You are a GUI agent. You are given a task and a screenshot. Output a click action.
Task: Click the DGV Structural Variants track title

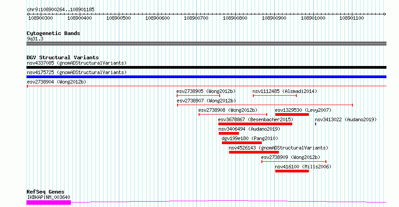[63, 57]
